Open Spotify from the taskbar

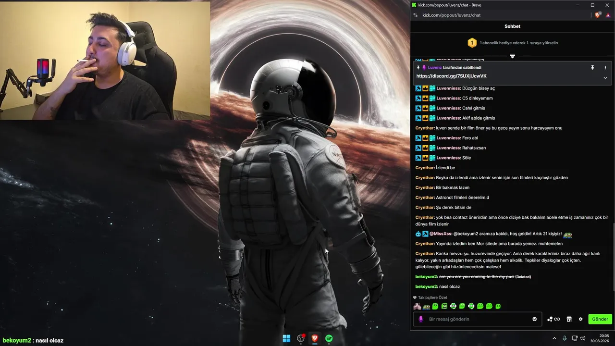[x=329, y=338]
